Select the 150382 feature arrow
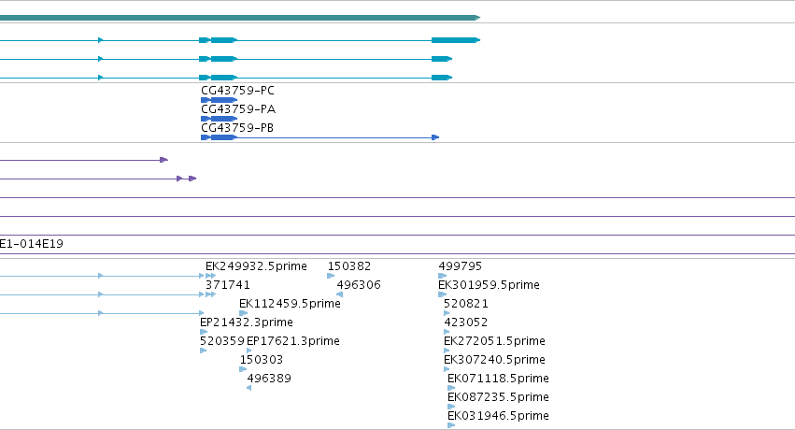The image size is (795, 430). (x=331, y=276)
